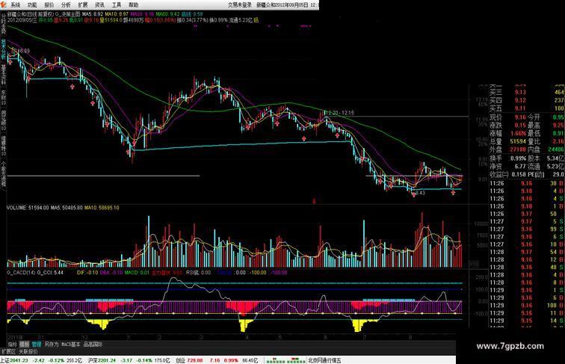Click 创业 index value 729.88
The height and width of the screenshot is (364, 565).
(194, 360)
